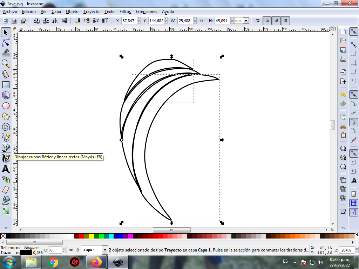
Task: Open the Filtros menu
Action: point(125,11)
